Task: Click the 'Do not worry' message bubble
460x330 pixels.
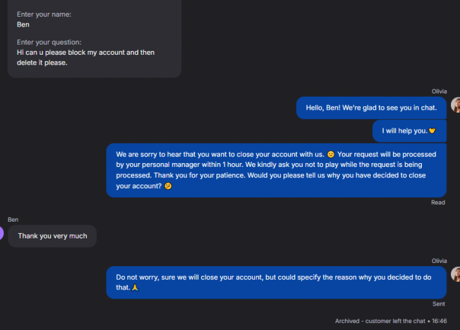Action: click(276, 282)
